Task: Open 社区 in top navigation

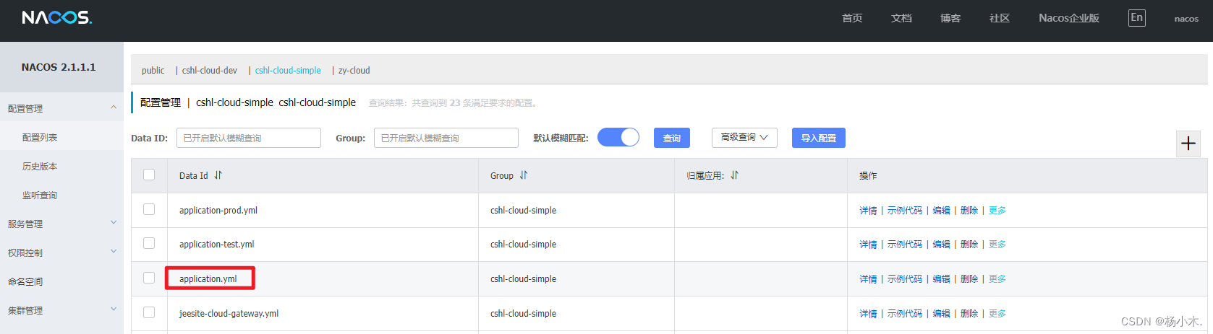Action: click(x=1000, y=18)
